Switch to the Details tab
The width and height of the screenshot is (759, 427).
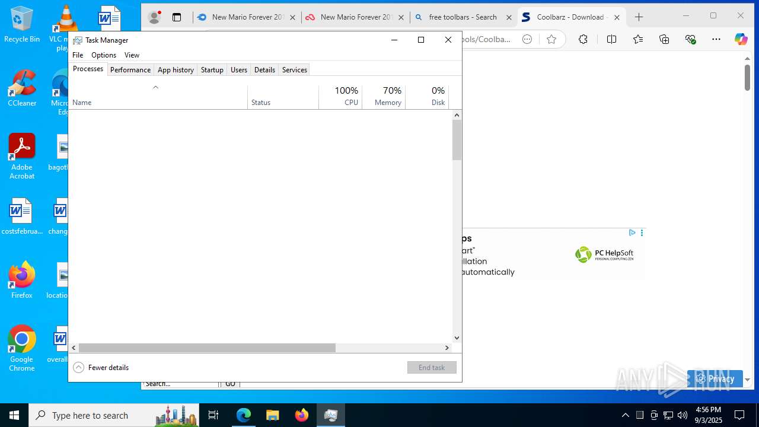pos(264,70)
